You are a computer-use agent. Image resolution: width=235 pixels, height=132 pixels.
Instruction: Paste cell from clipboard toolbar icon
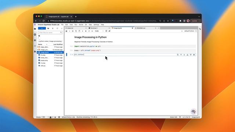click(79, 31)
